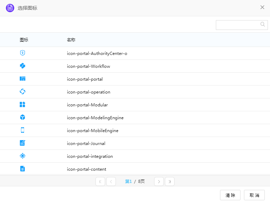Screen dimensions: 270x202
Task: Click the 清除 clear button
Action: point(230,195)
